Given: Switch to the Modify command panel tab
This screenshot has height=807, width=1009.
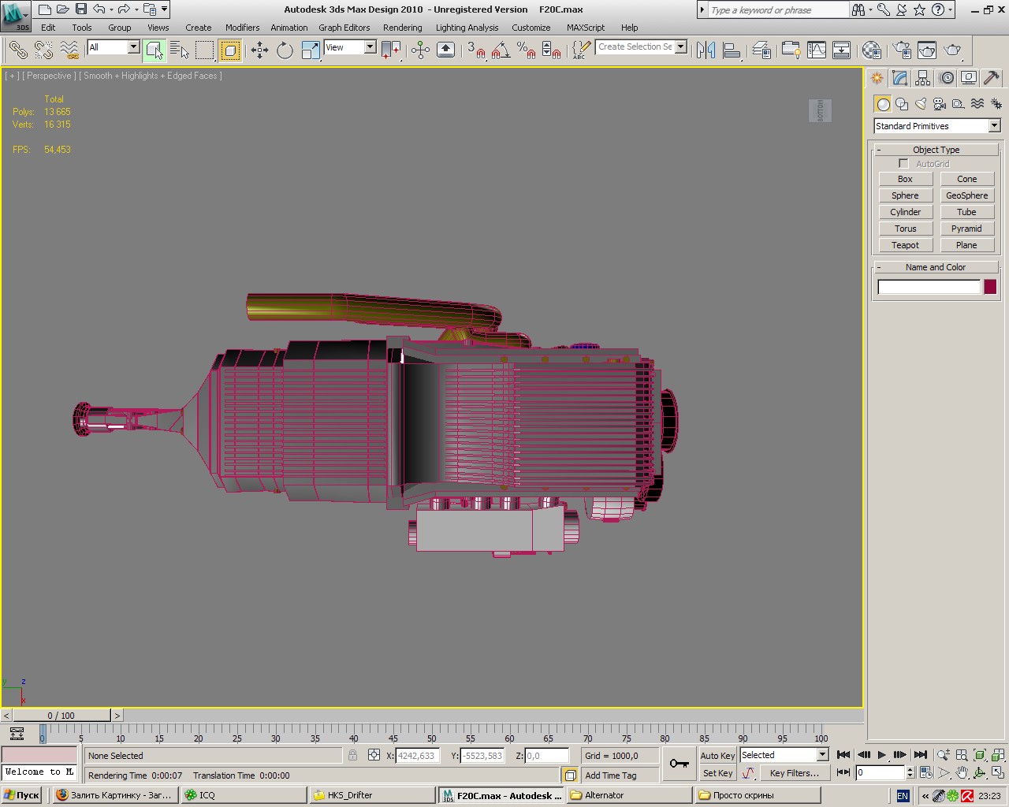Looking at the screenshot, I should point(900,78).
